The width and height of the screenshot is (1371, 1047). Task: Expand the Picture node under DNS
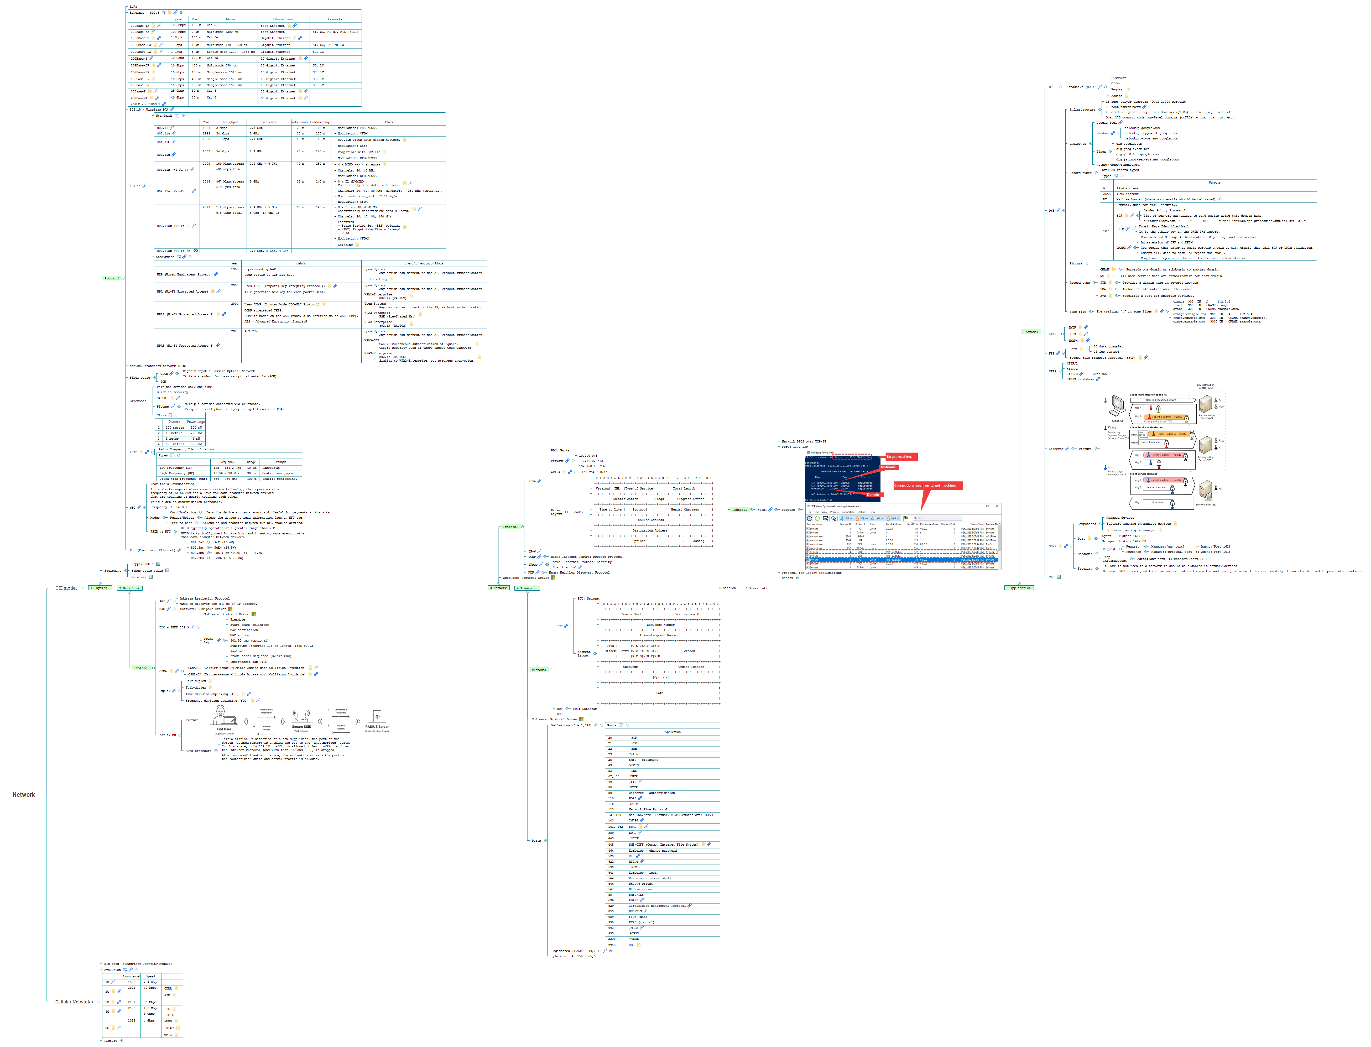tap(1087, 264)
